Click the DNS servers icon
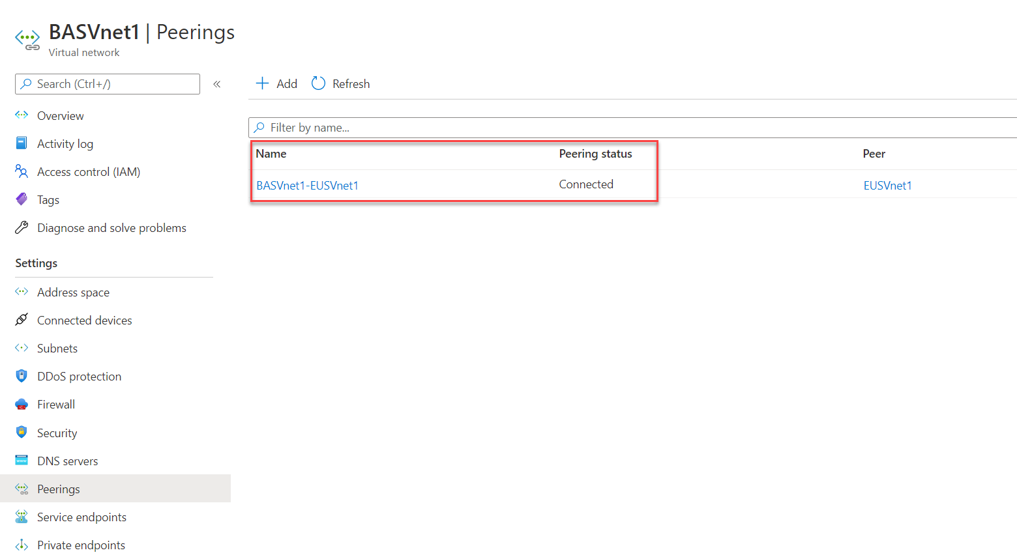Image resolution: width=1017 pixels, height=559 pixels. point(22,461)
